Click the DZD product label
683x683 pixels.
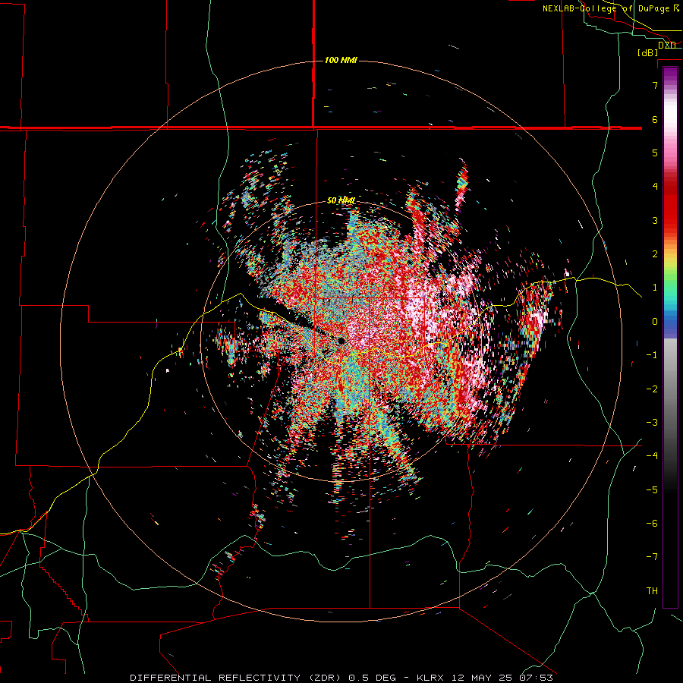[x=667, y=45]
